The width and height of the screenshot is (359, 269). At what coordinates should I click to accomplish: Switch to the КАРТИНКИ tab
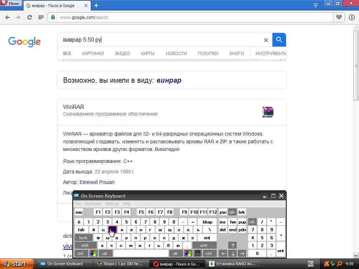click(x=93, y=54)
